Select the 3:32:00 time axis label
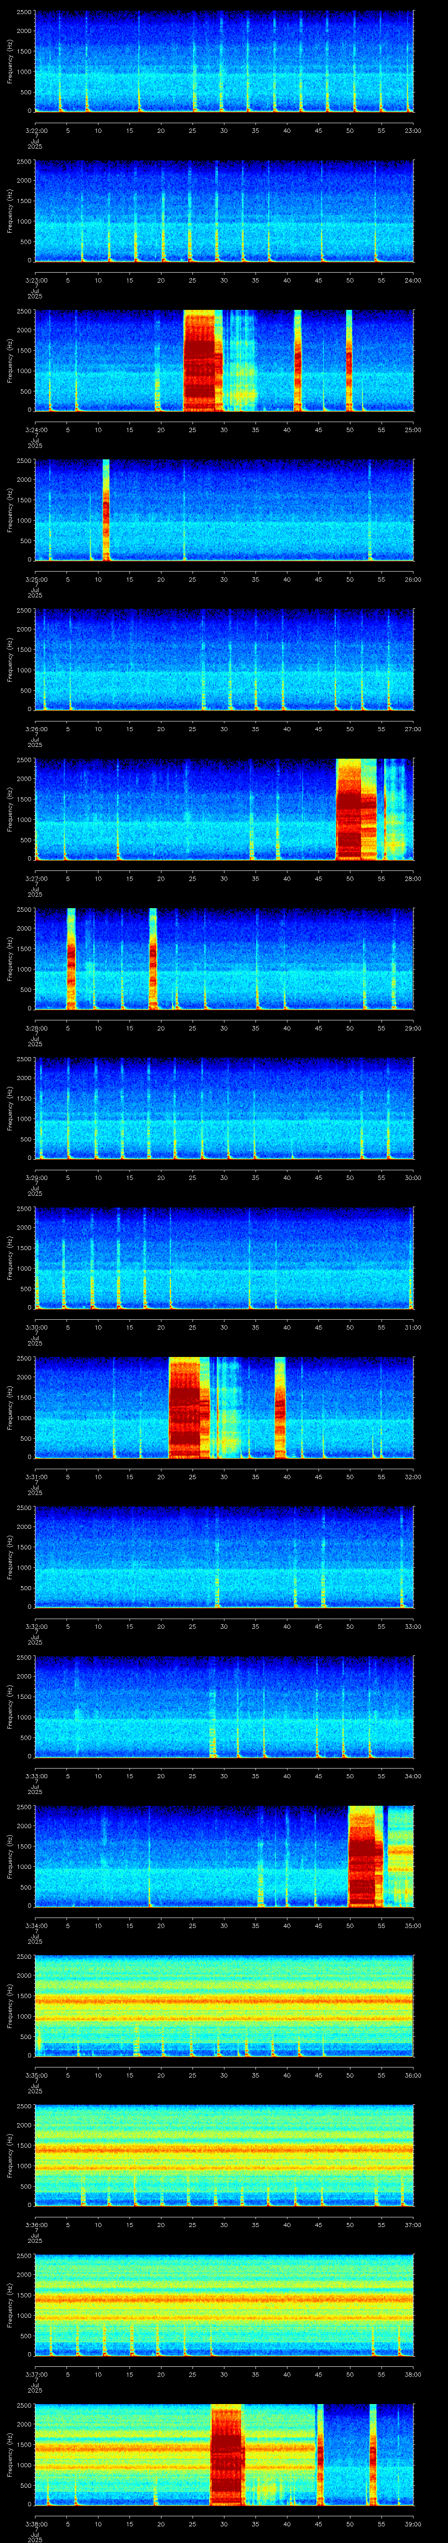448x2543 pixels. click(x=35, y=1626)
